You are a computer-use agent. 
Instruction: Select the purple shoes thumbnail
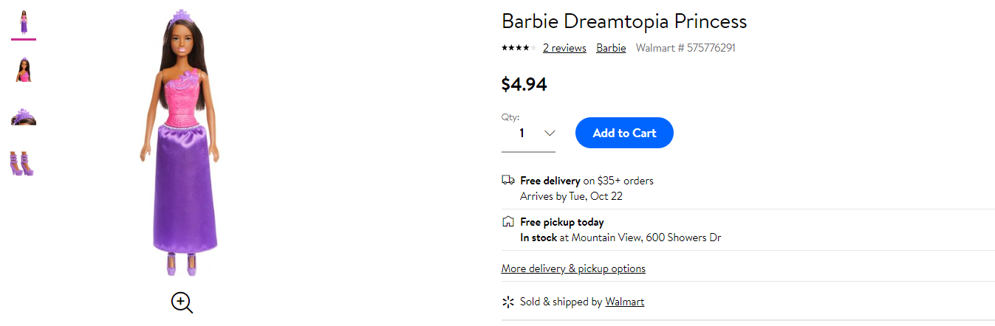(x=24, y=164)
